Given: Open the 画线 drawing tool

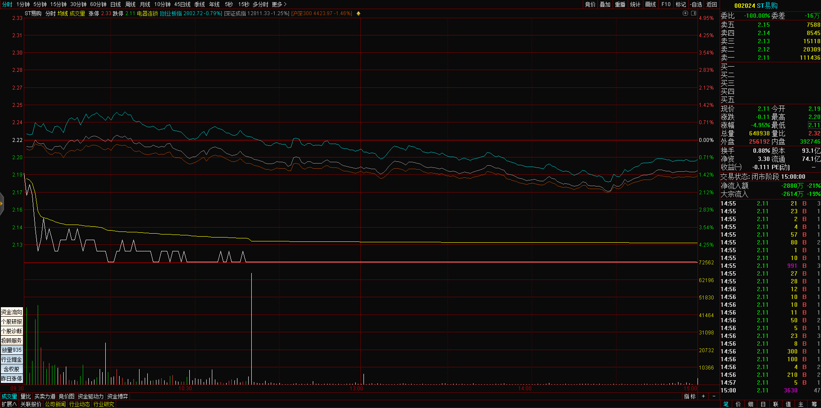Looking at the screenshot, I should [650, 4].
